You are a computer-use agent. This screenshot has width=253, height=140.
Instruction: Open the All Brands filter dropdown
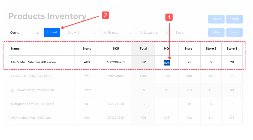pyautogui.click(x=118, y=32)
